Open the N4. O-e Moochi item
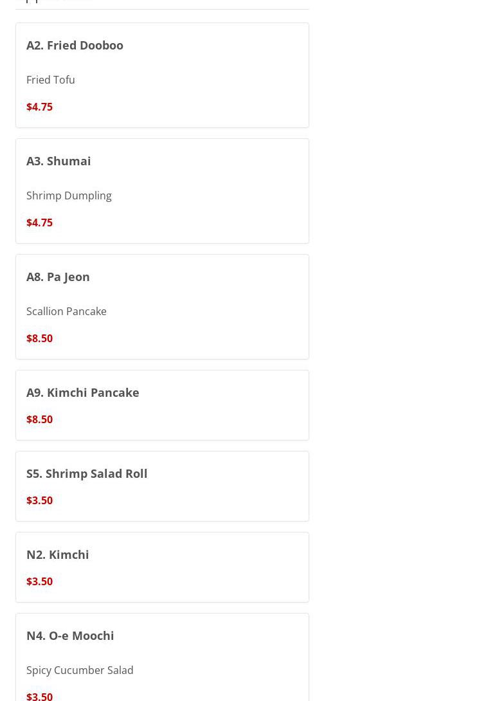The width and height of the screenshot is (495, 701). (x=70, y=636)
